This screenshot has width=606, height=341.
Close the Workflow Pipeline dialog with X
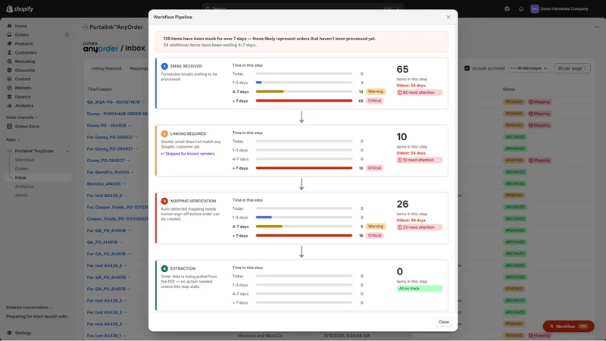click(x=448, y=17)
